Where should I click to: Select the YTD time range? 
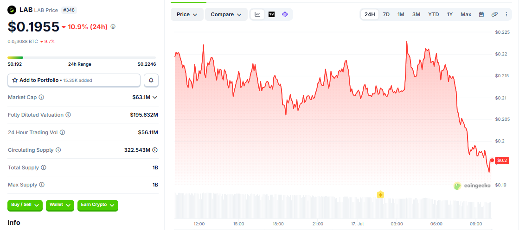[434, 14]
